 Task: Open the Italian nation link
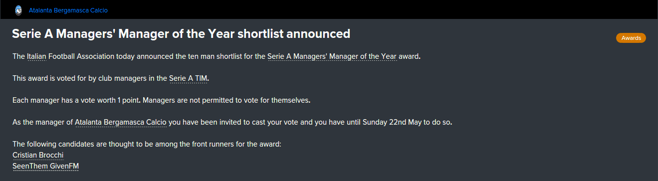pyautogui.click(x=36, y=56)
